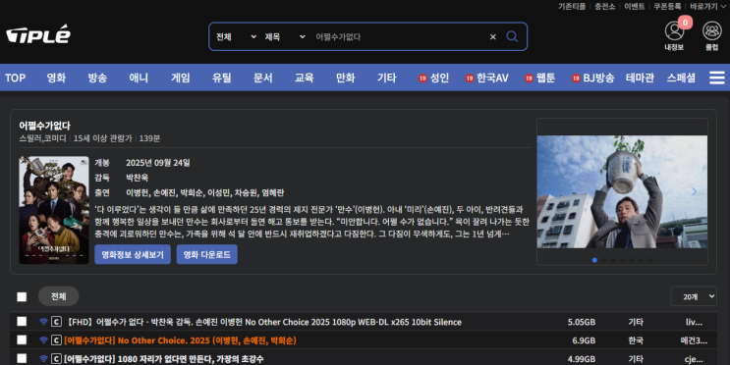This screenshot has height=365, width=730.
Task: Click the 어쩔수가없다 movie title heading
Action: [44, 126]
